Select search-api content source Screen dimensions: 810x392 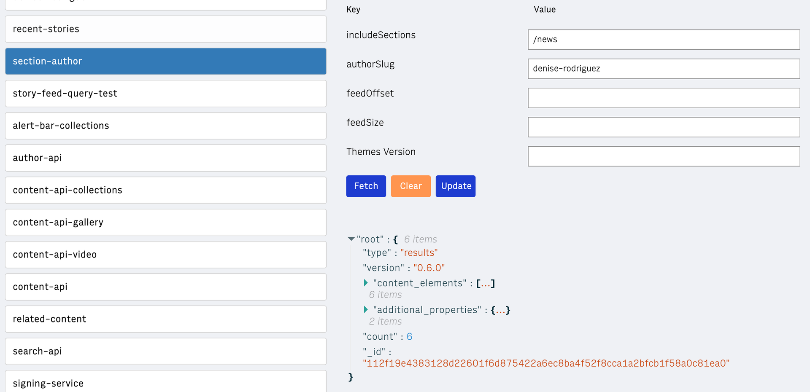point(166,351)
